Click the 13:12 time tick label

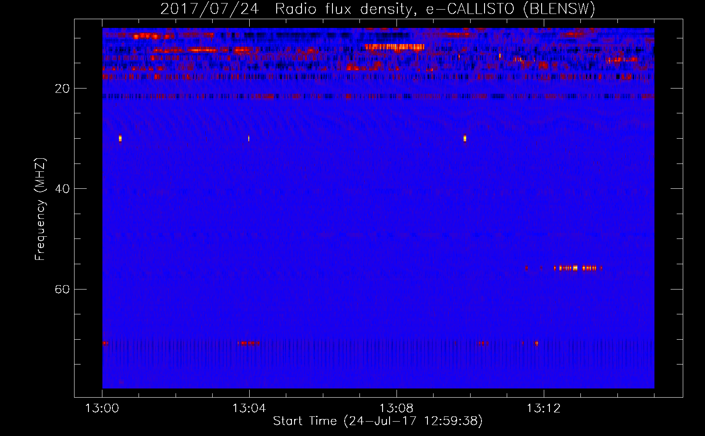[543, 409]
